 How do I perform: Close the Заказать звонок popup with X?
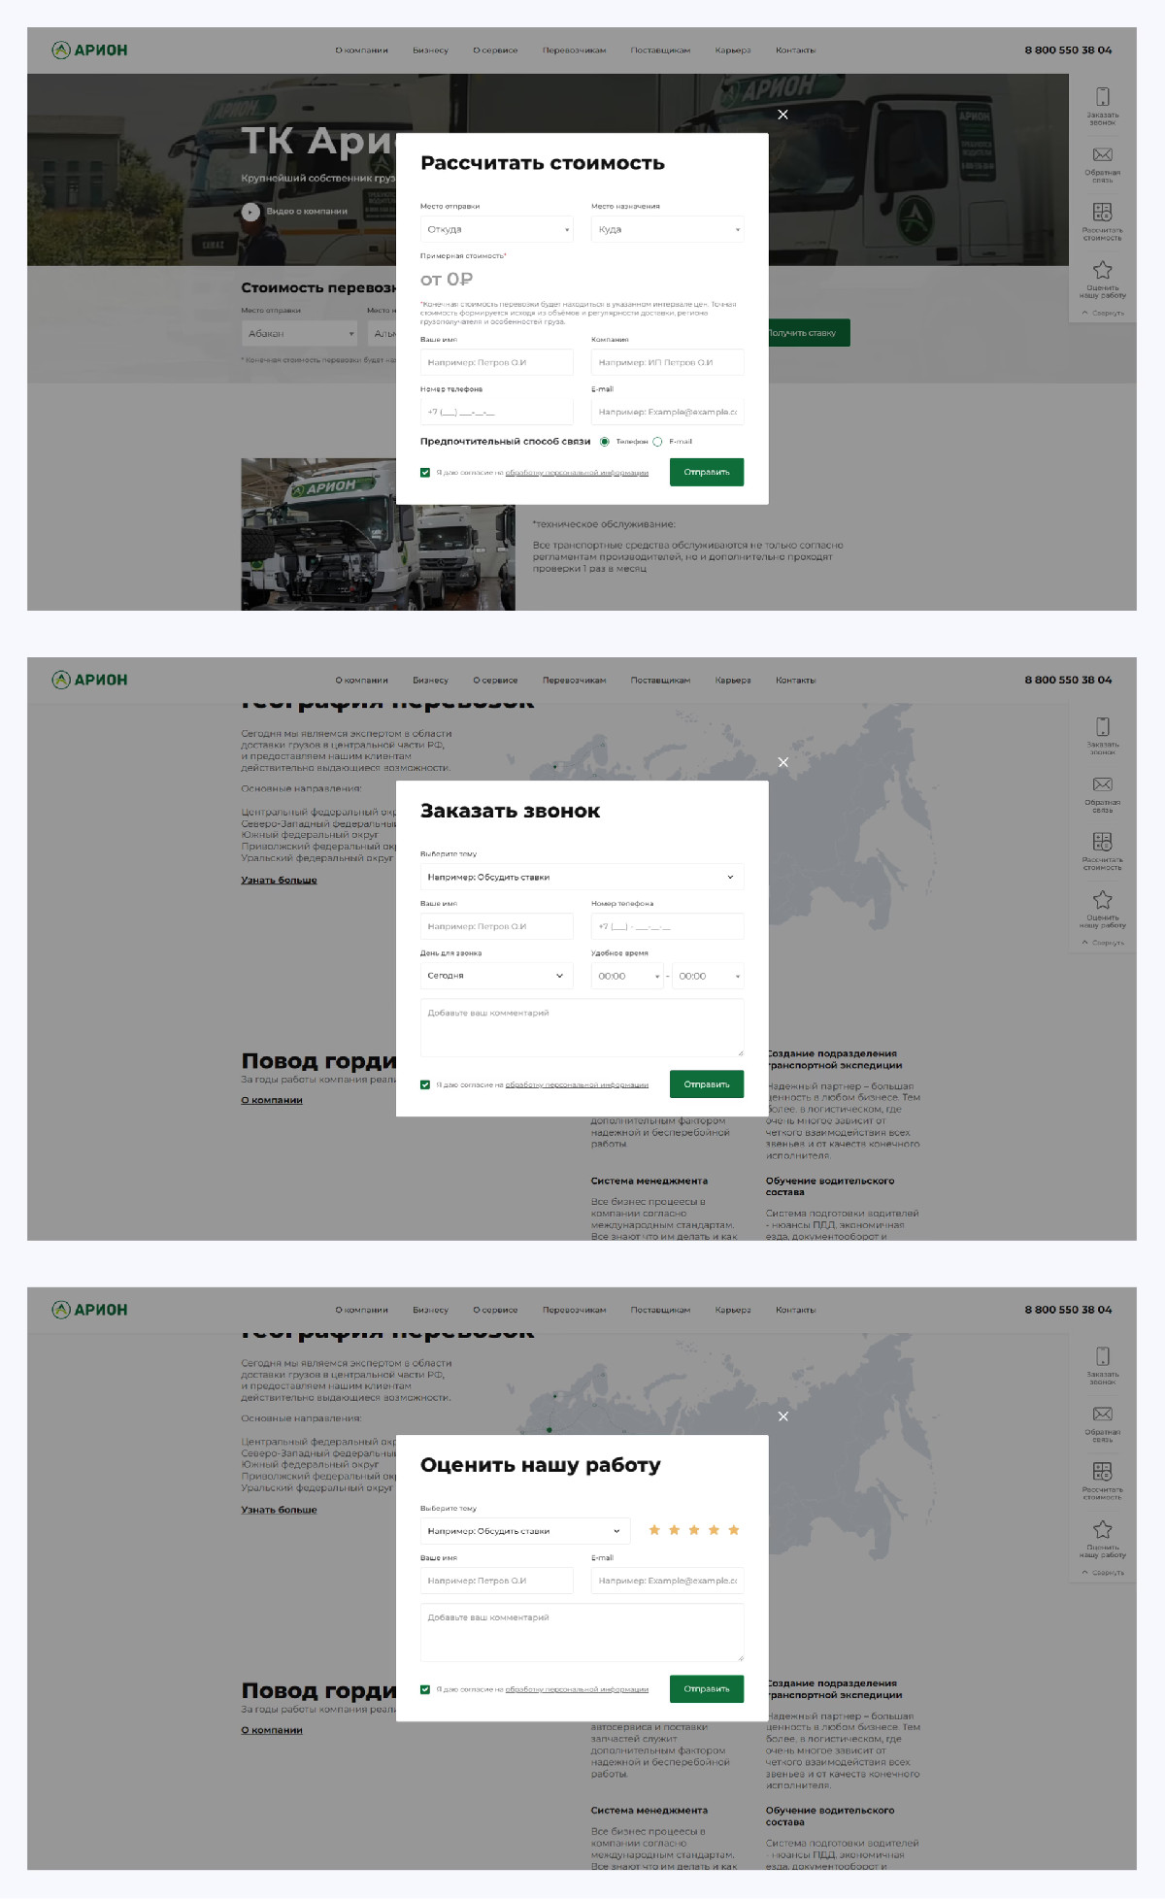click(782, 762)
